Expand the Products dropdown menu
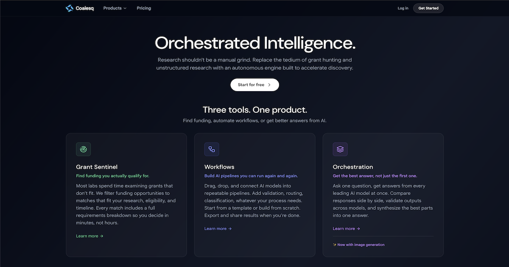Viewport: 509px width, 267px height. (115, 8)
